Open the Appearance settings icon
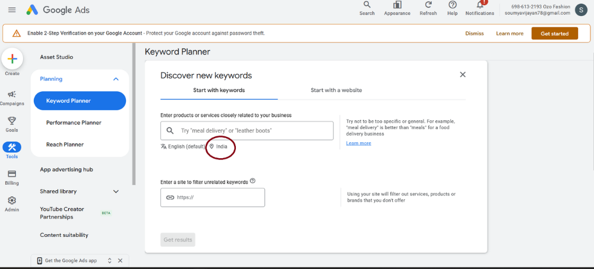594x269 pixels. pos(397,8)
